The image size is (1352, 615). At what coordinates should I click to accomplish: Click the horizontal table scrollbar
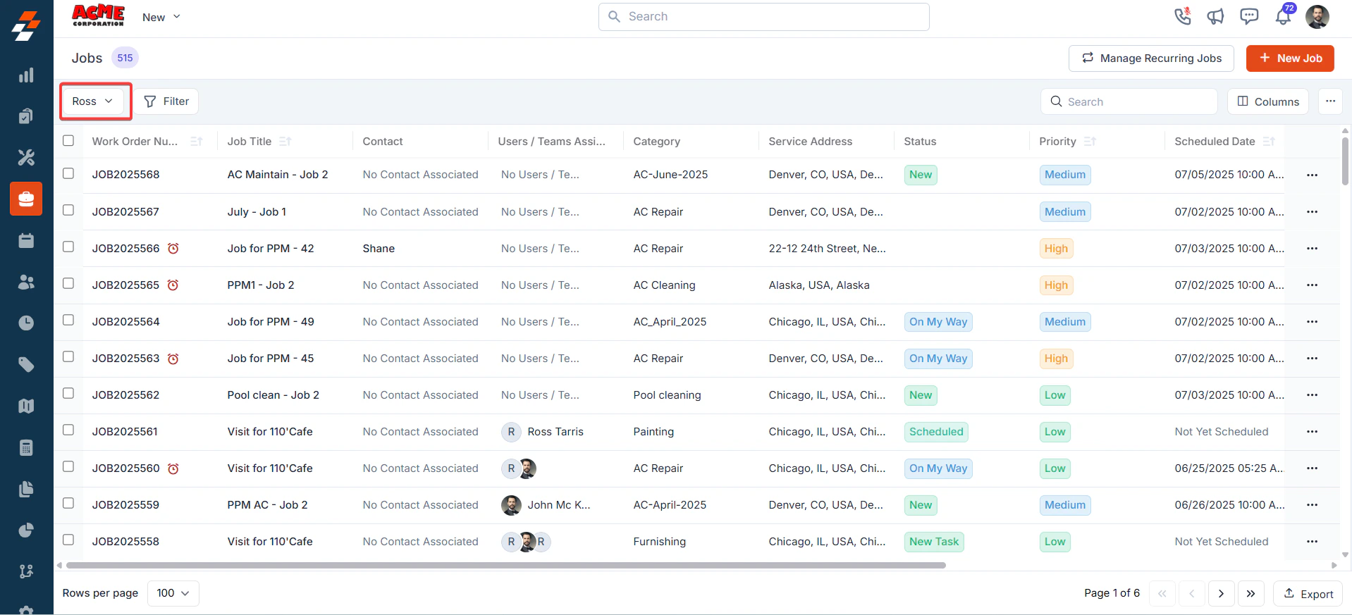point(506,565)
